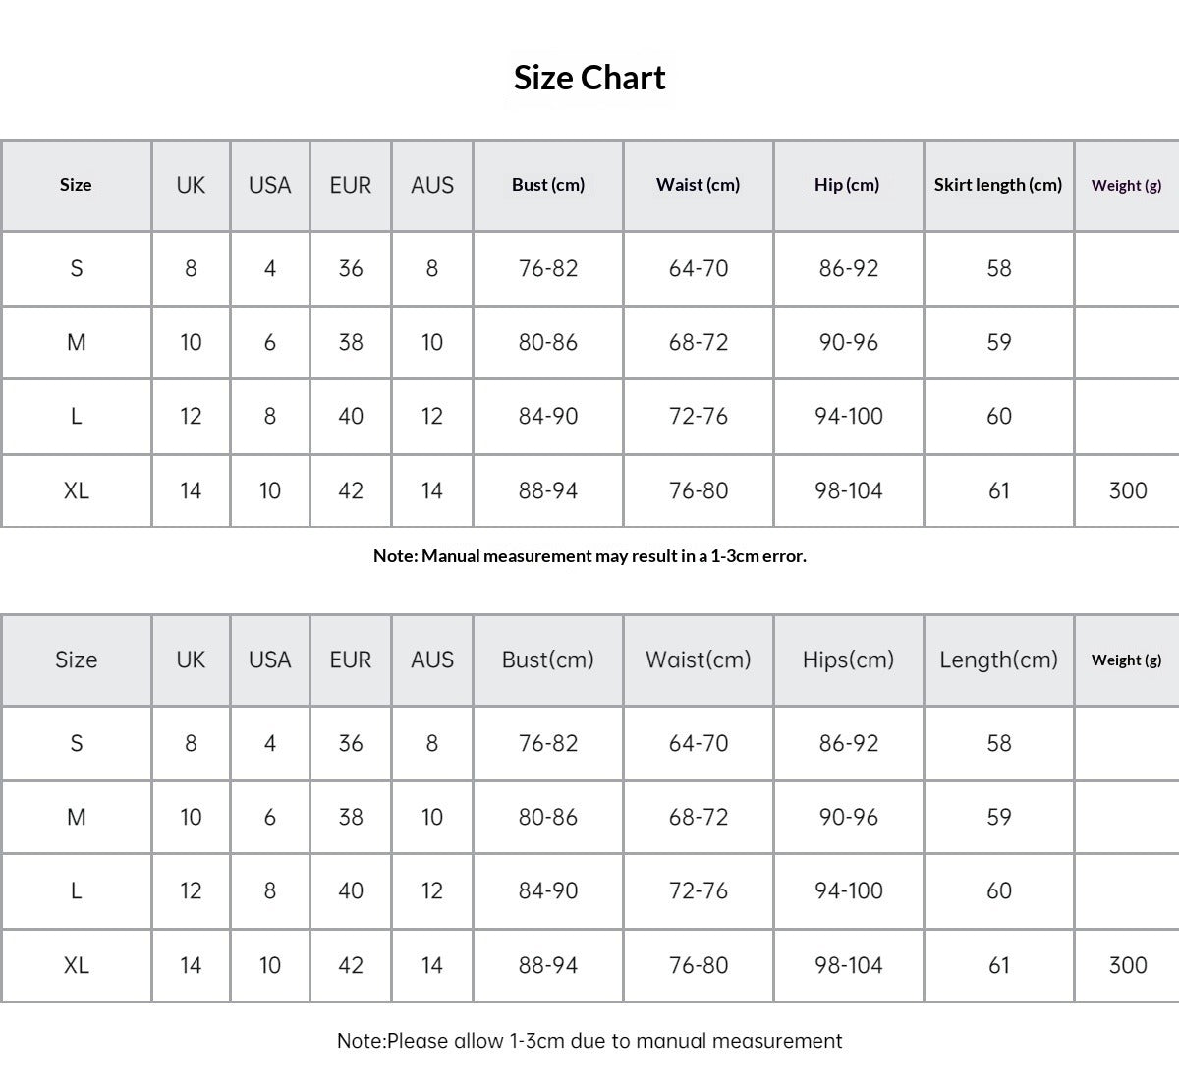Click the manual measurement note at bottom
1179x1091 pixels.
coord(589,1041)
